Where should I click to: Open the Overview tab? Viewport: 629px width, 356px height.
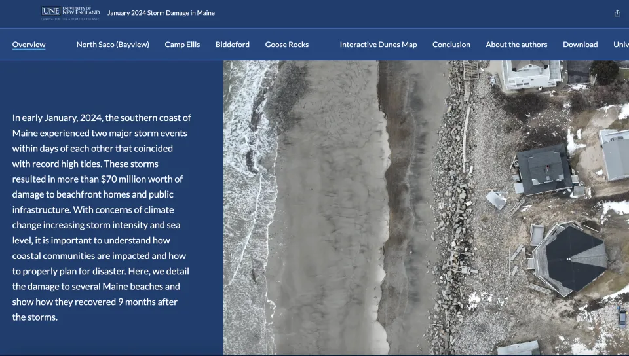pos(29,44)
